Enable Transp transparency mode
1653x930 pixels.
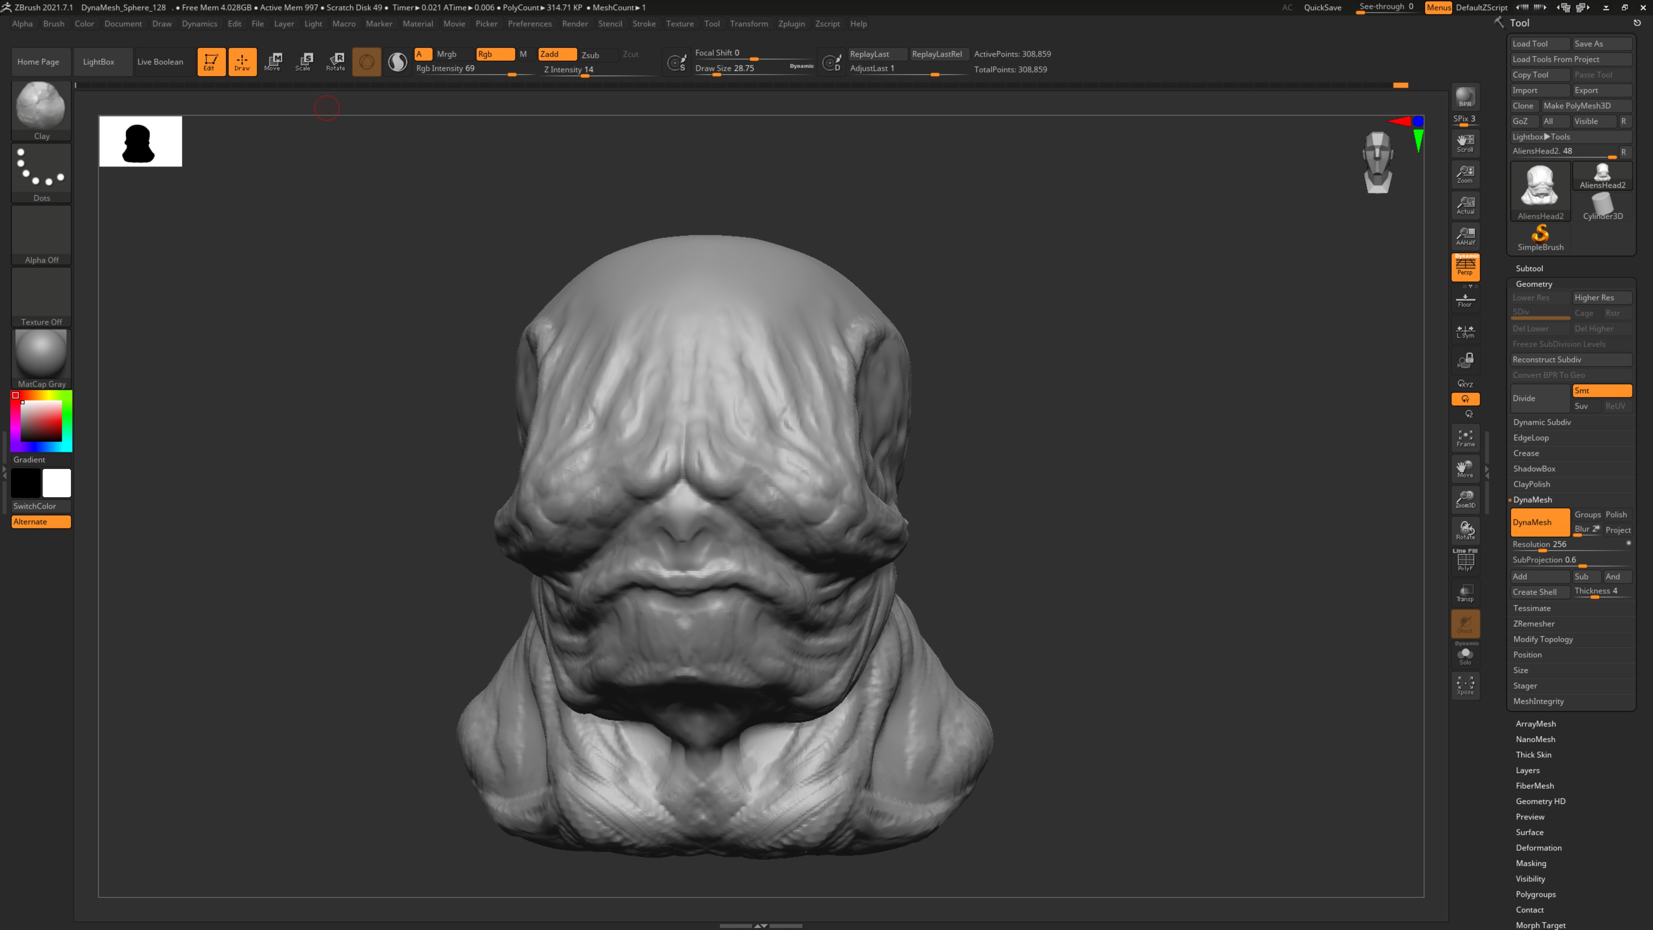coord(1465,592)
